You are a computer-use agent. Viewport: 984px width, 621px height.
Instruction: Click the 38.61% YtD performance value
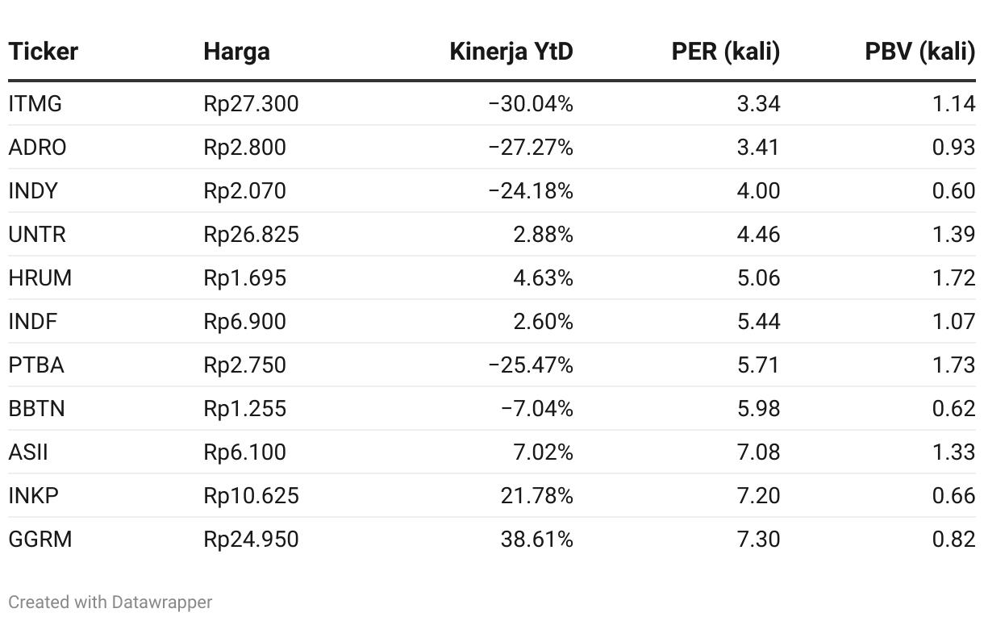(536, 539)
